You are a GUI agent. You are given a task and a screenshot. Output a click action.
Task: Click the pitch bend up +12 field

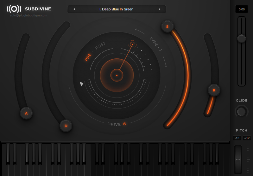pyautogui.click(x=247, y=138)
